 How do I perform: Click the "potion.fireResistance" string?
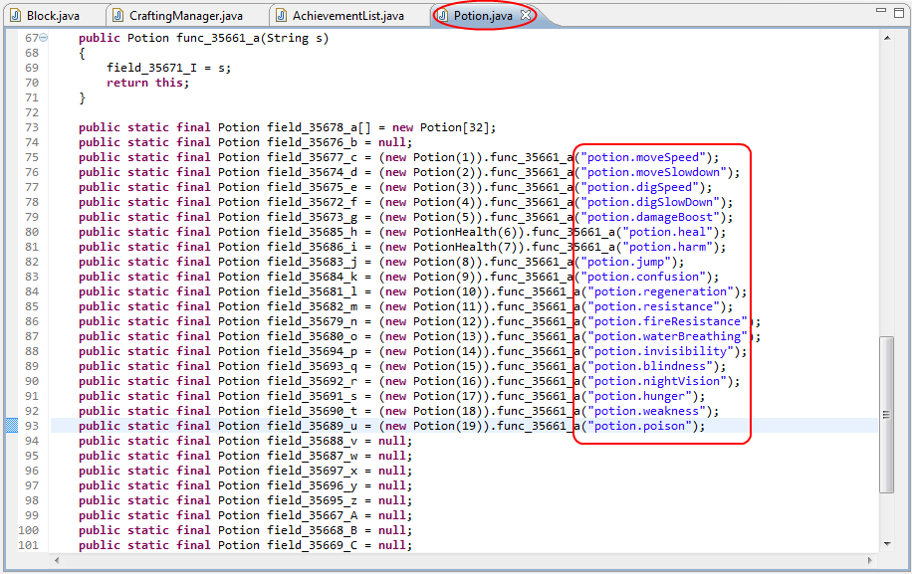(x=667, y=321)
